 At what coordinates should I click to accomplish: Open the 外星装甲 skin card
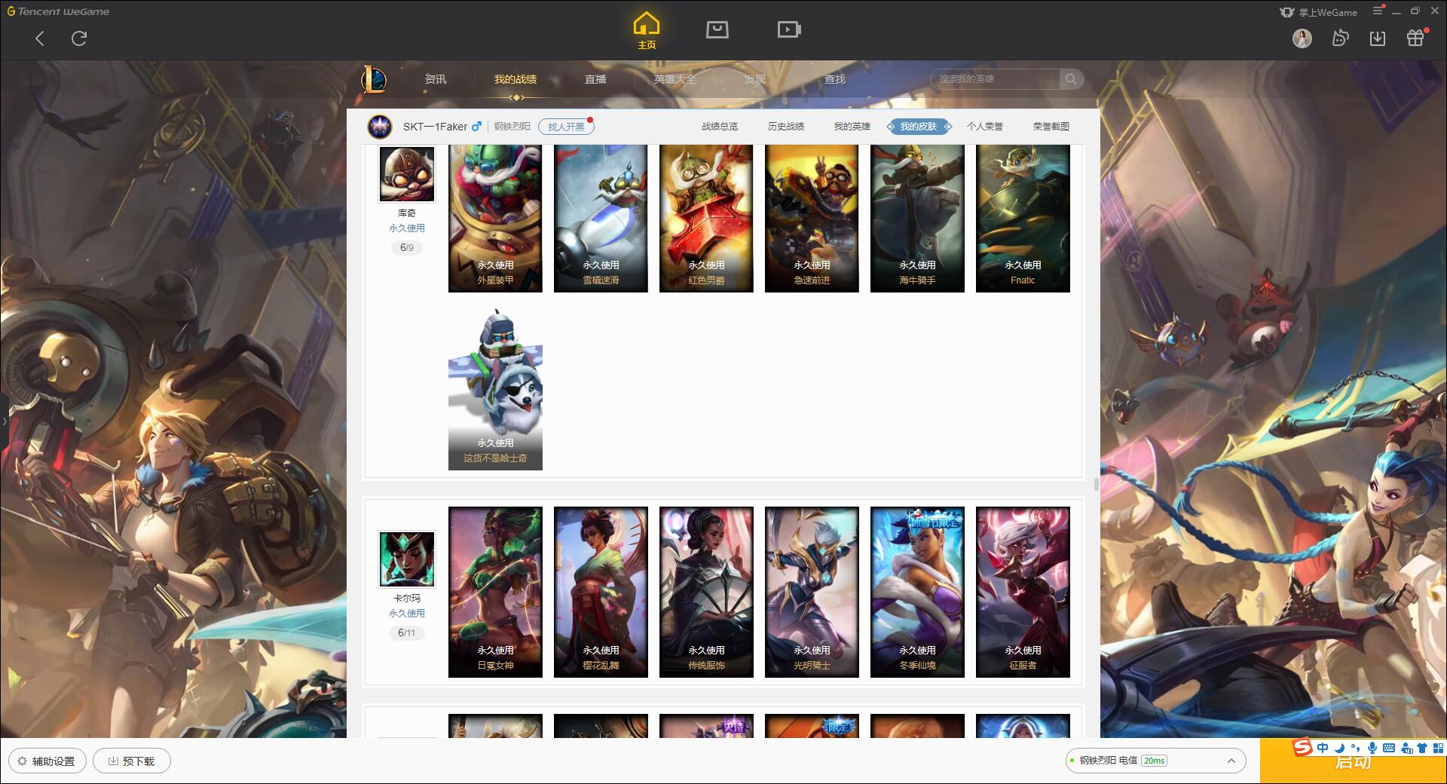coord(495,219)
